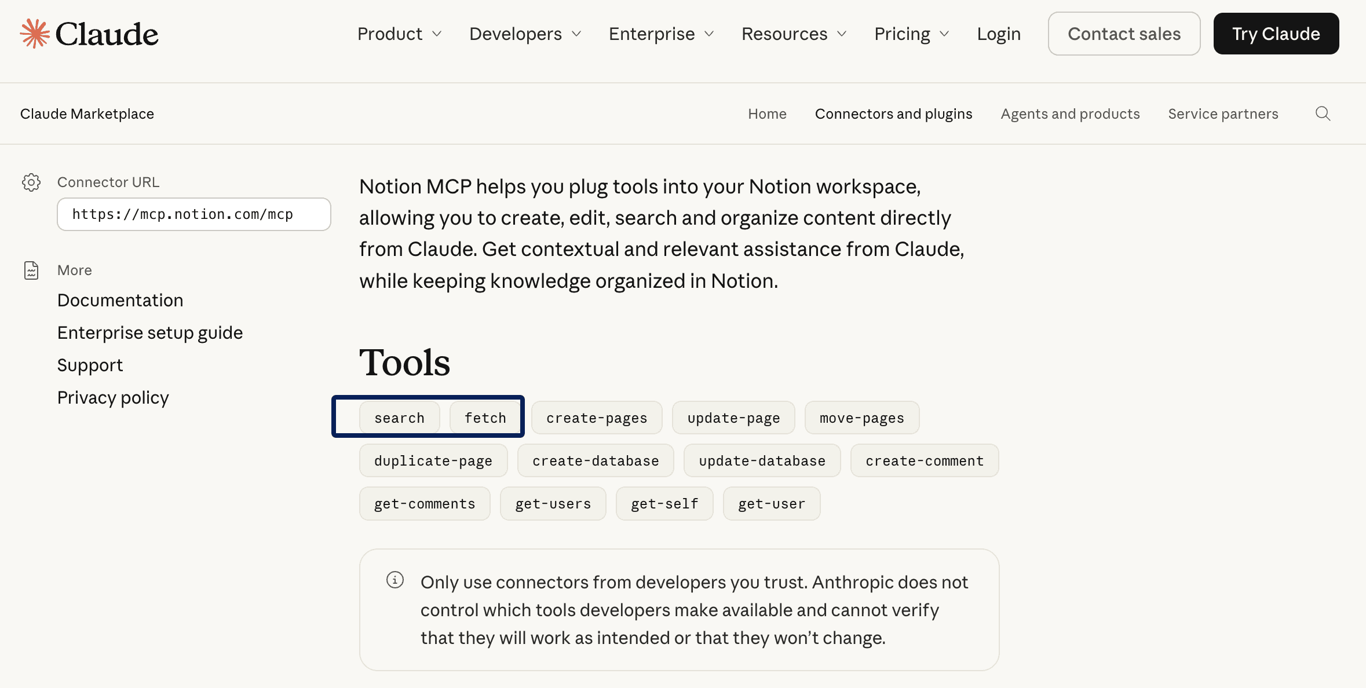The width and height of the screenshot is (1366, 688).
Task: Click the duplicate-page tool tag
Action: [x=433, y=460]
